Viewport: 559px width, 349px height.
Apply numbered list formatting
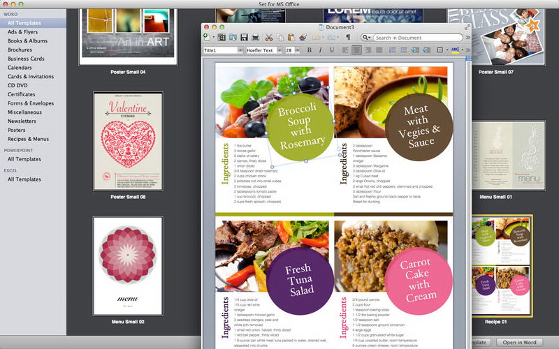coord(393,50)
